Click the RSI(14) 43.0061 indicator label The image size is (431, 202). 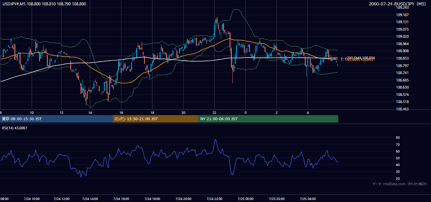point(15,128)
